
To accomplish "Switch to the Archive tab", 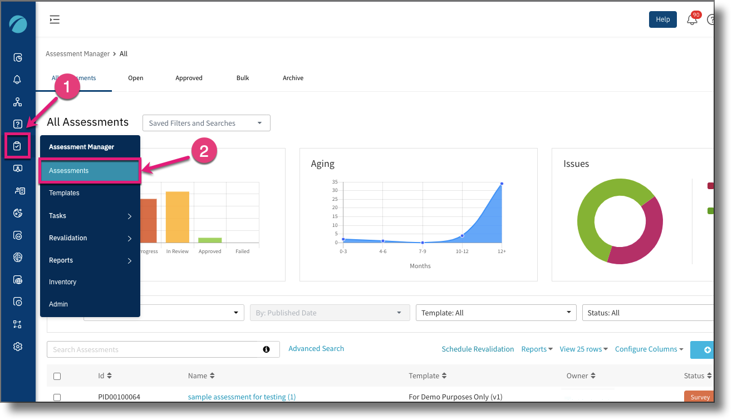I will (x=293, y=78).
